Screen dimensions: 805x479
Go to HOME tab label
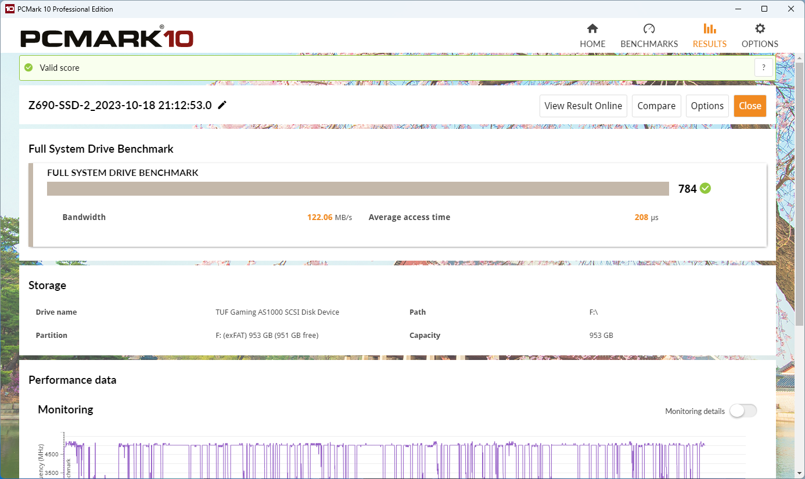[x=592, y=44]
